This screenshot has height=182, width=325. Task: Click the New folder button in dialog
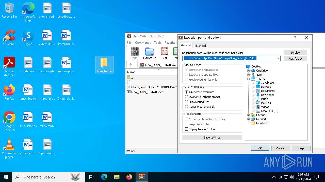(x=296, y=59)
